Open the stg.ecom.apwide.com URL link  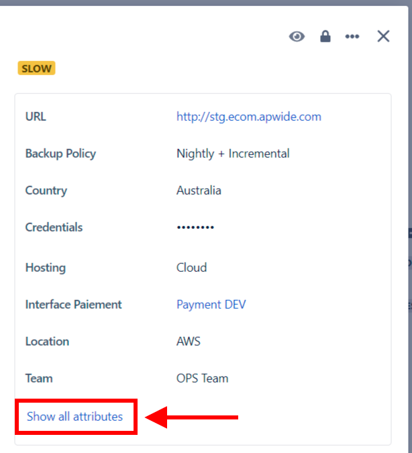point(248,117)
